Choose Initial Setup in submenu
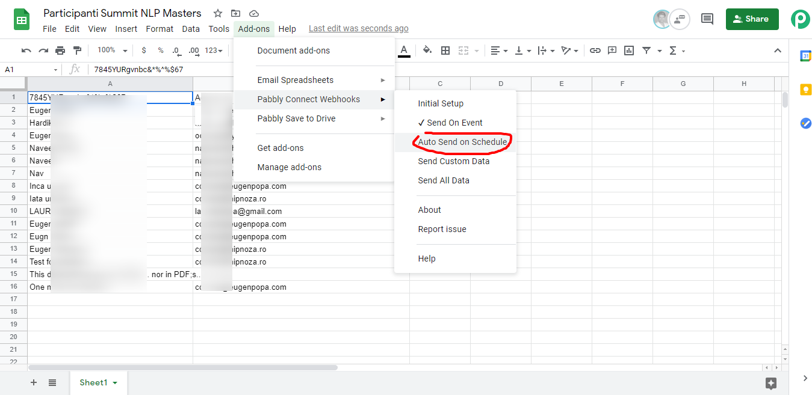The height and width of the screenshot is (395, 812). (x=455, y=103)
